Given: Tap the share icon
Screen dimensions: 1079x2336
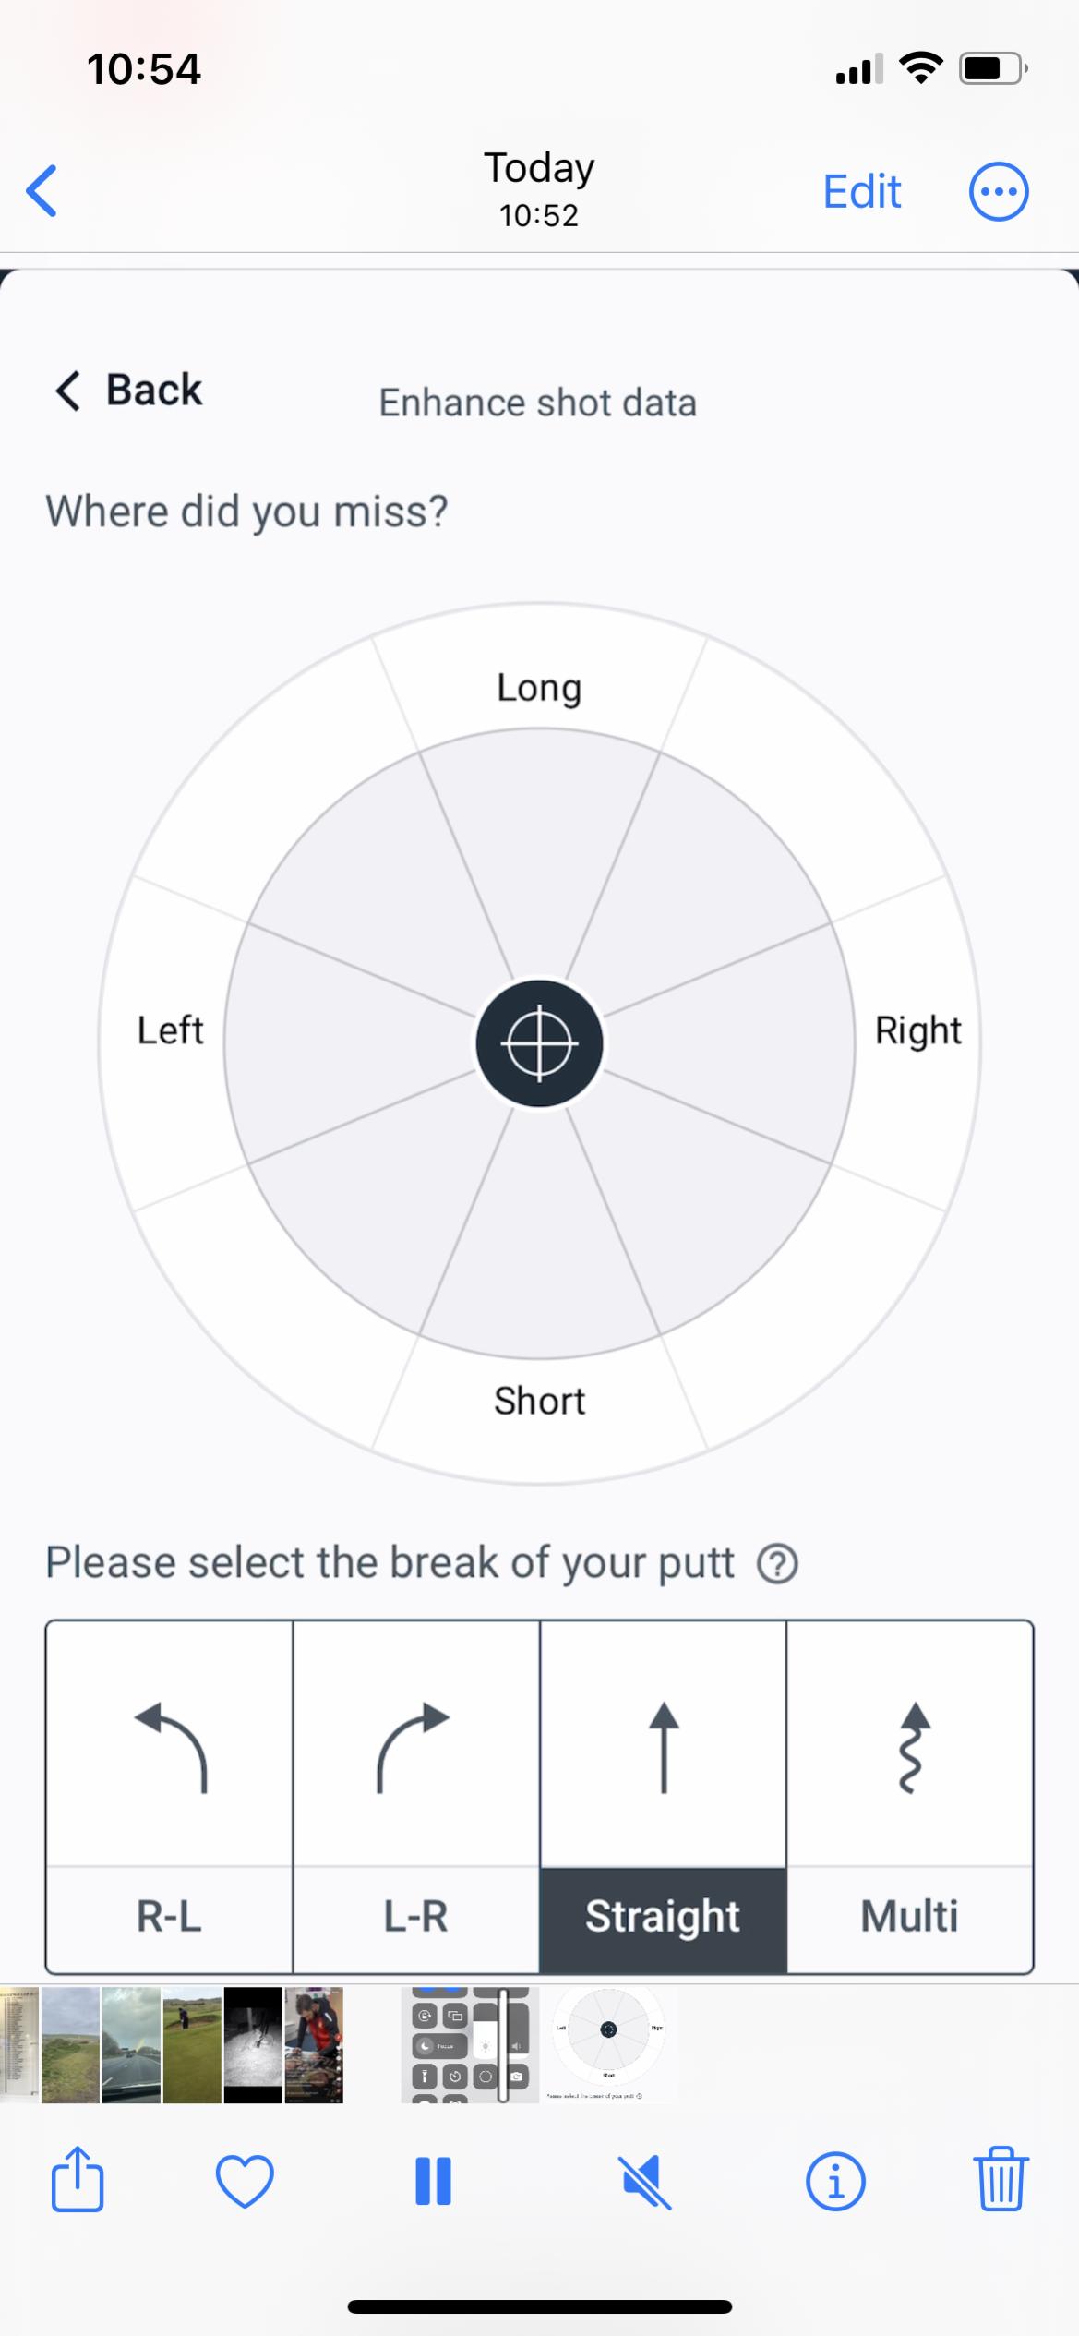Looking at the screenshot, I should coord(78,2181).
